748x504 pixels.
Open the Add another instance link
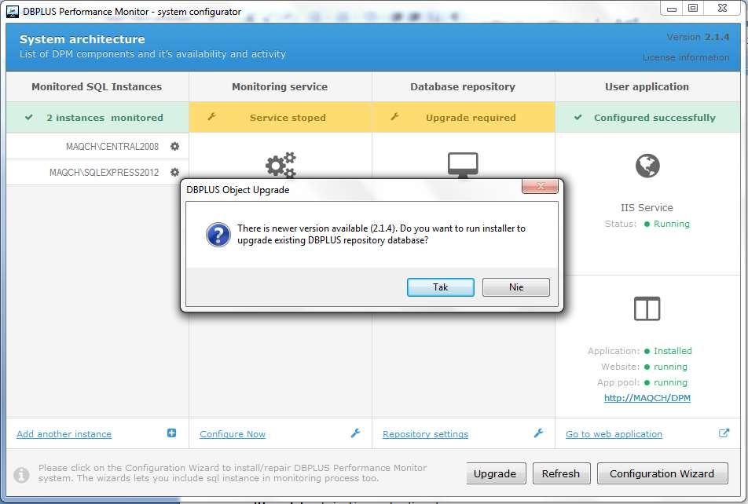[x=64, y=434]
